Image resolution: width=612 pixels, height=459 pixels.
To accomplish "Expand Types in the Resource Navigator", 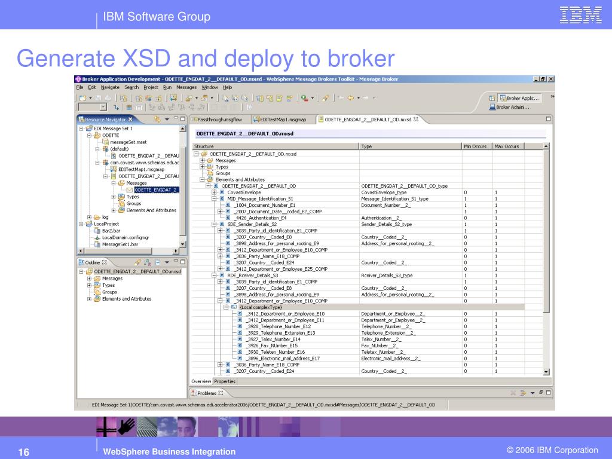I will tap(114, 197).
